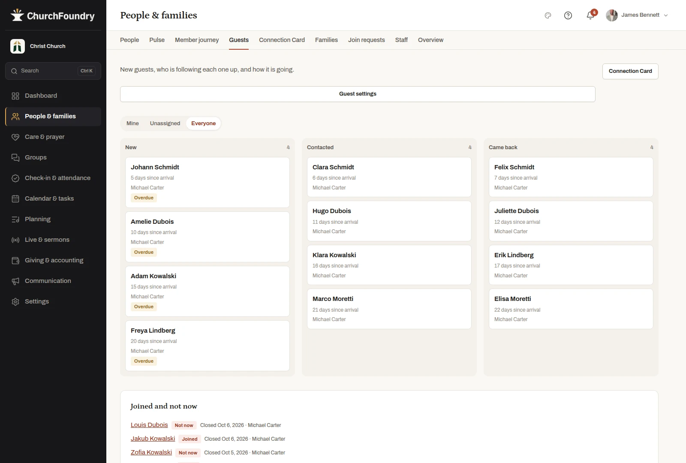This screenshot has height=463, width=686.
Task: Switch to the Member journey tab
Action: [197, 40]
